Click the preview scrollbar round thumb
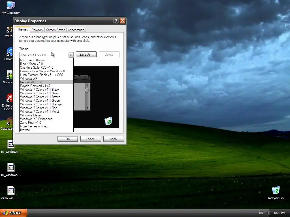The image size is (290, 217). point(87,90)
